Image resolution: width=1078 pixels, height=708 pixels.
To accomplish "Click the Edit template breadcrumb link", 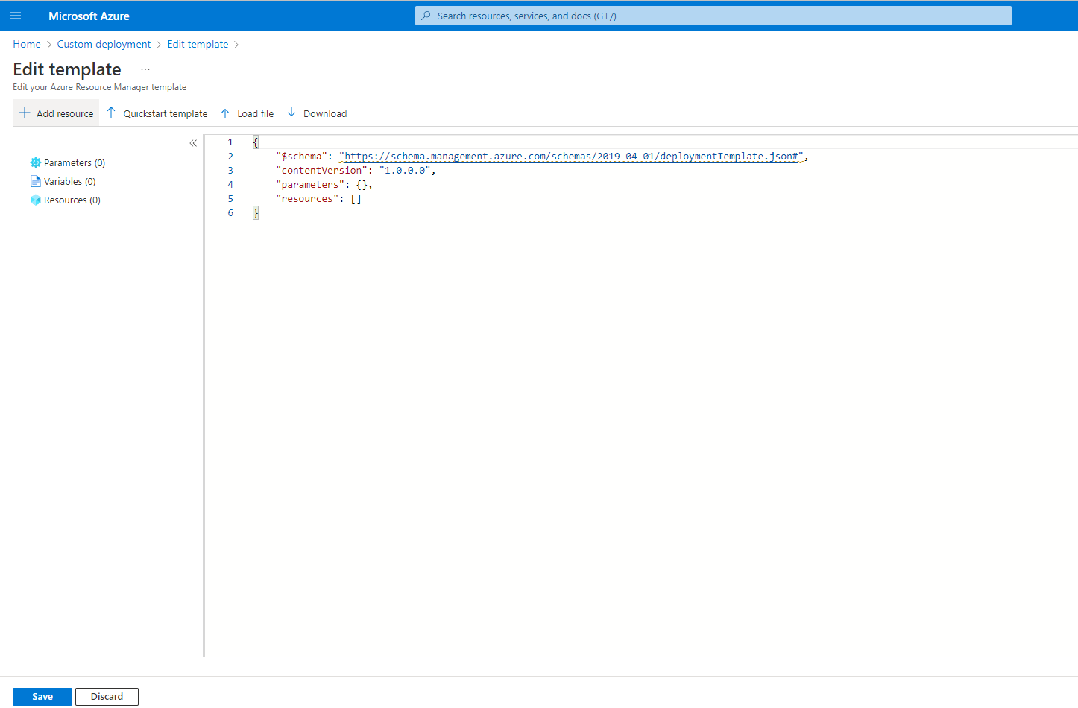I will pos(198,44).
